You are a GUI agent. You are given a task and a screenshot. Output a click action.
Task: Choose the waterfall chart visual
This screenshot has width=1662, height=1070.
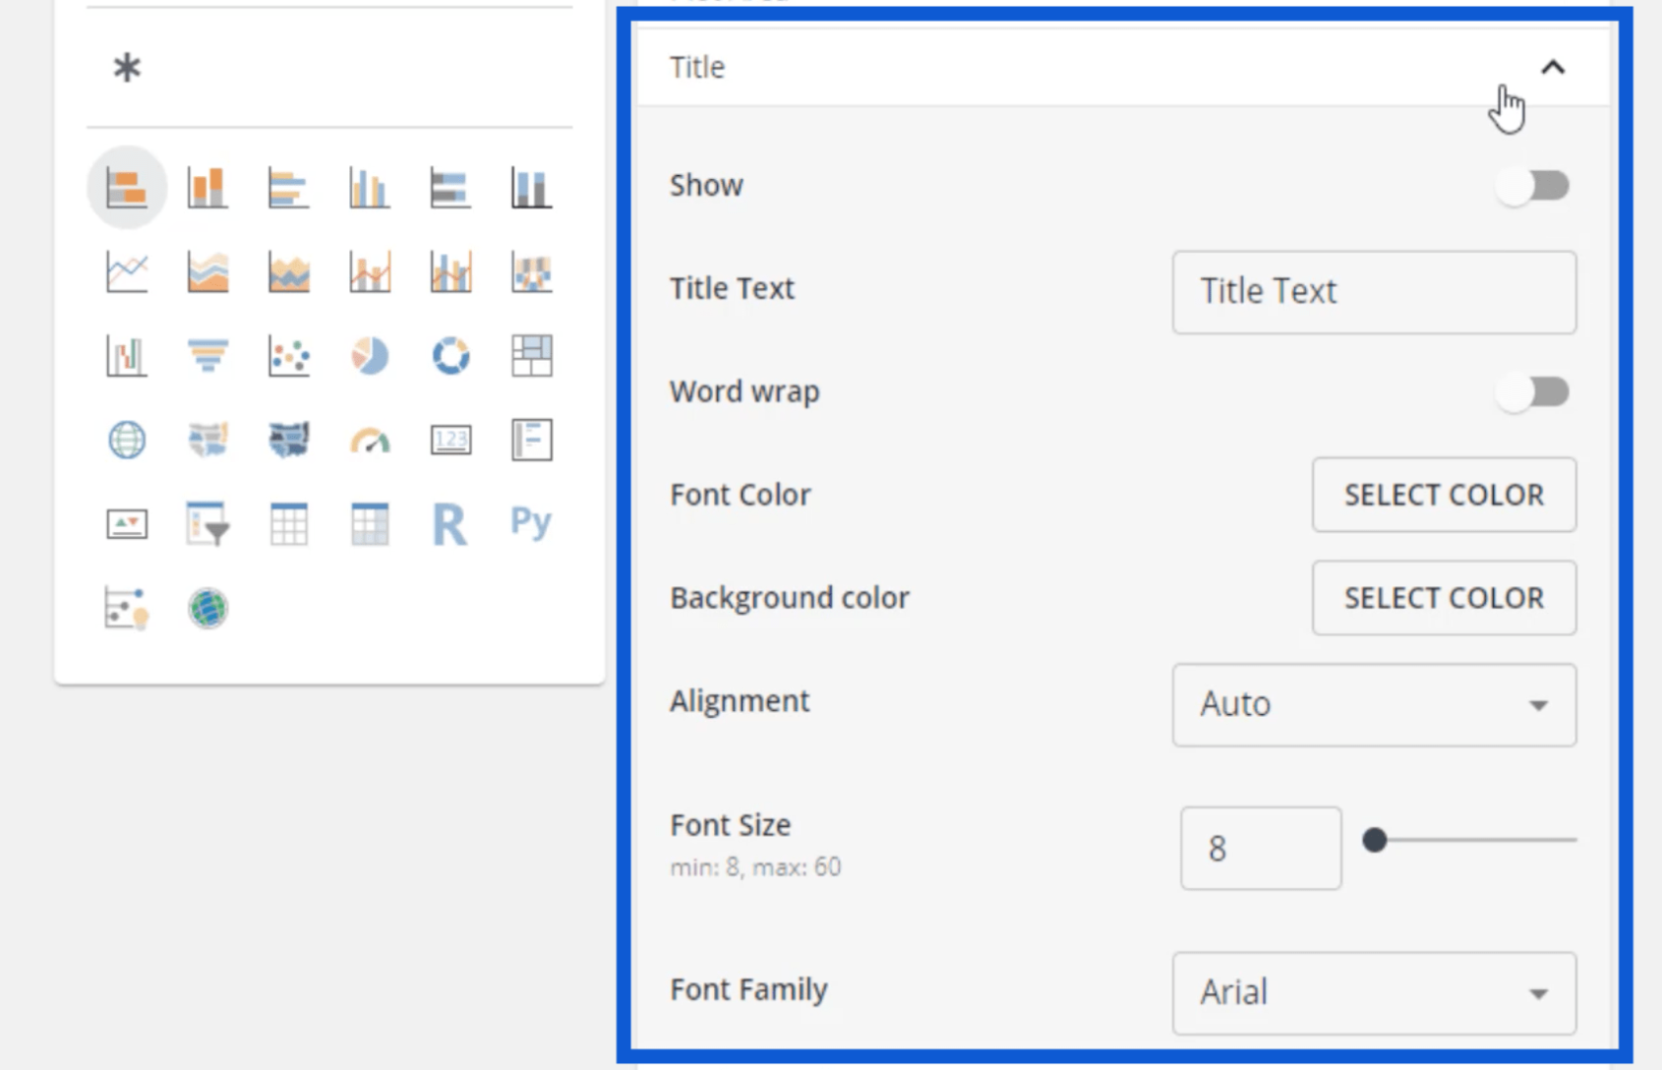click(127, 356)
